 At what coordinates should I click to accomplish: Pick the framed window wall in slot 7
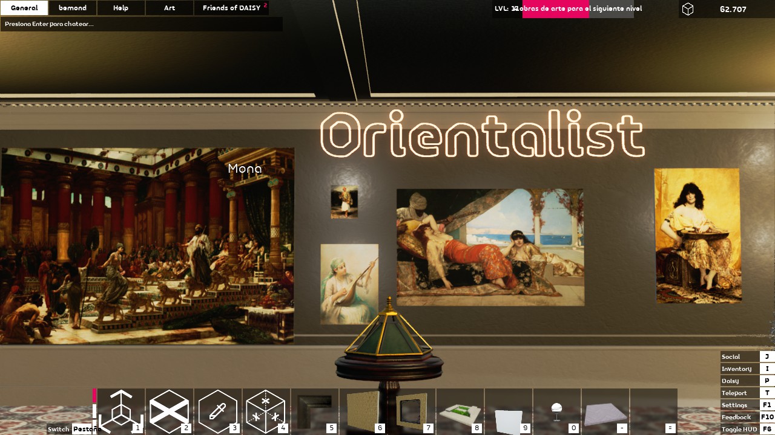click(x=412, y=411)
